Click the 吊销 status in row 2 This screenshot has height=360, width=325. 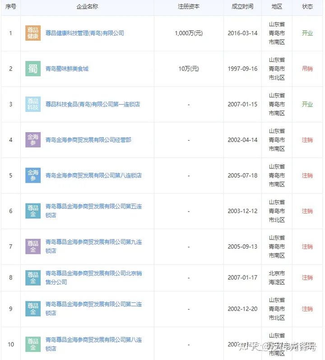click(307, 69)
